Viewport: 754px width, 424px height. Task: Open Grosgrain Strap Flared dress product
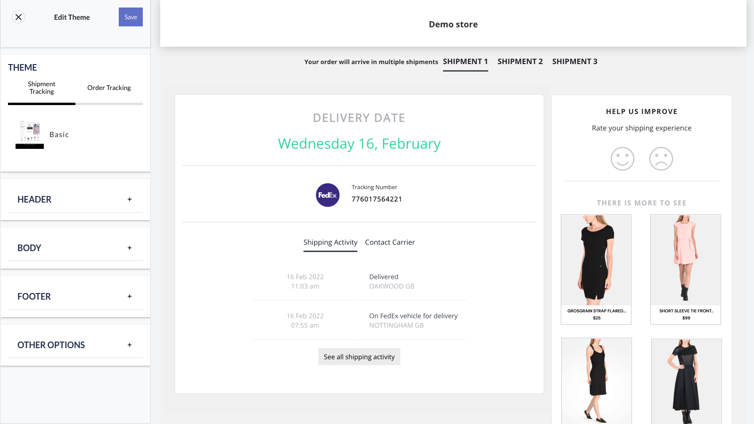pyautogui.click(x=596, y=269)
